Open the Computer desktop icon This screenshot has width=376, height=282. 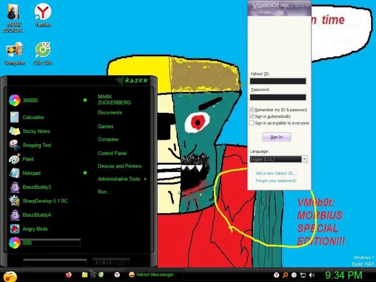click(x=14, y=53)
